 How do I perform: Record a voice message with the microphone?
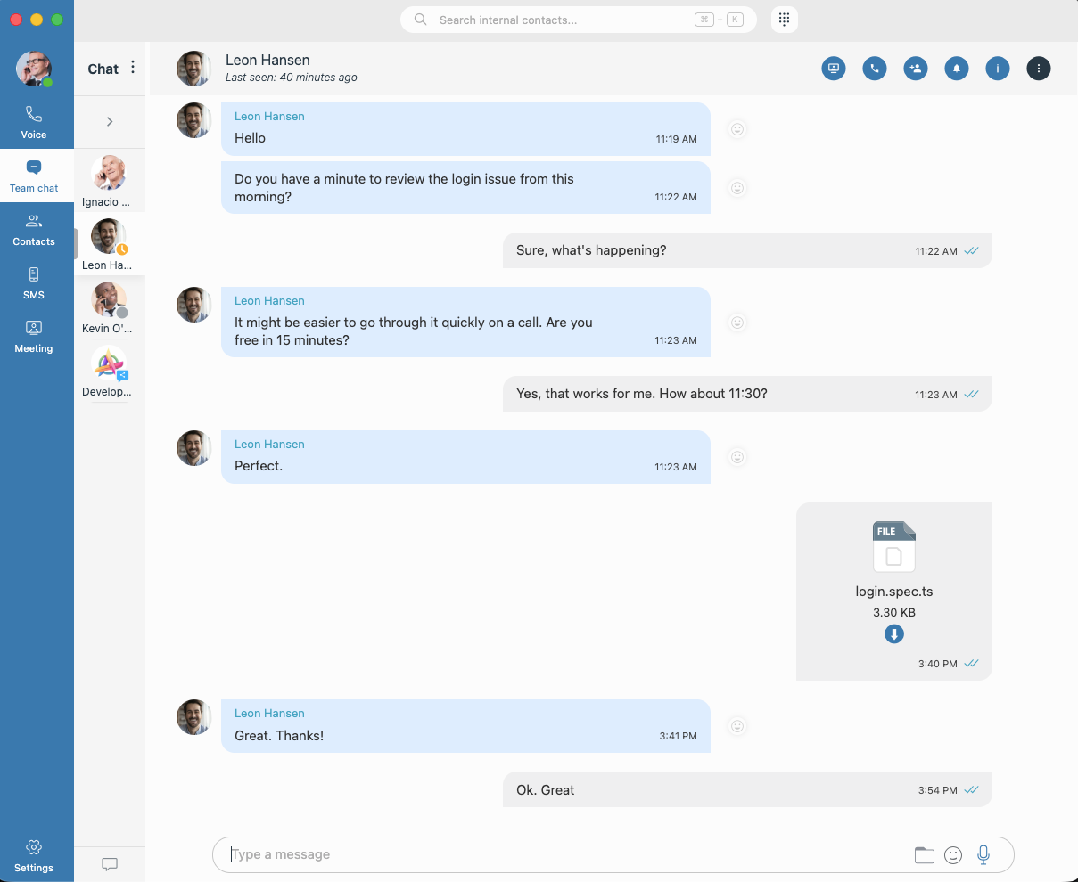tap(983, 854)
